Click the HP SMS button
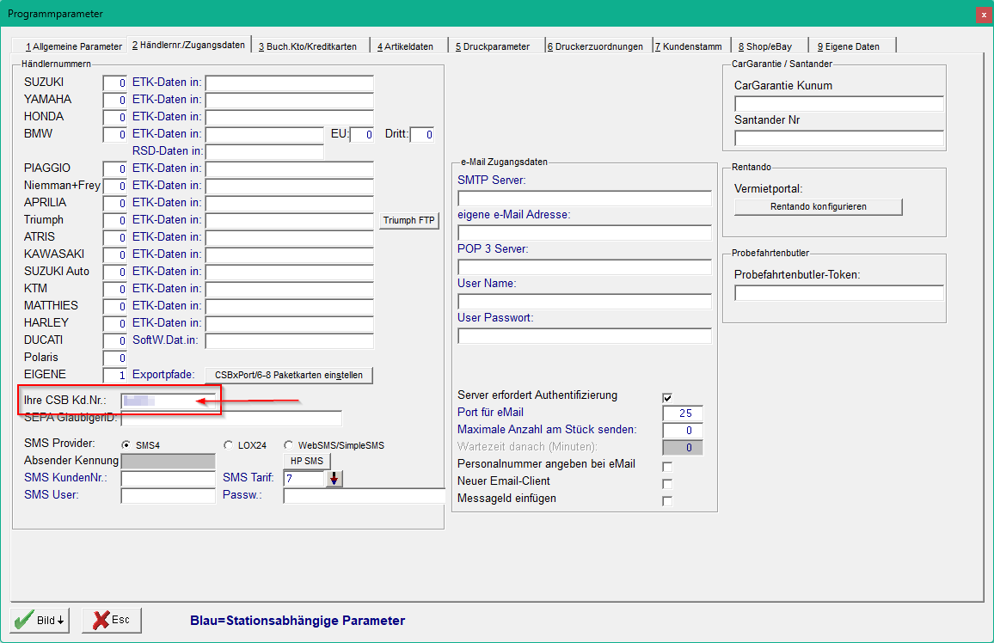 pos(307,461)
